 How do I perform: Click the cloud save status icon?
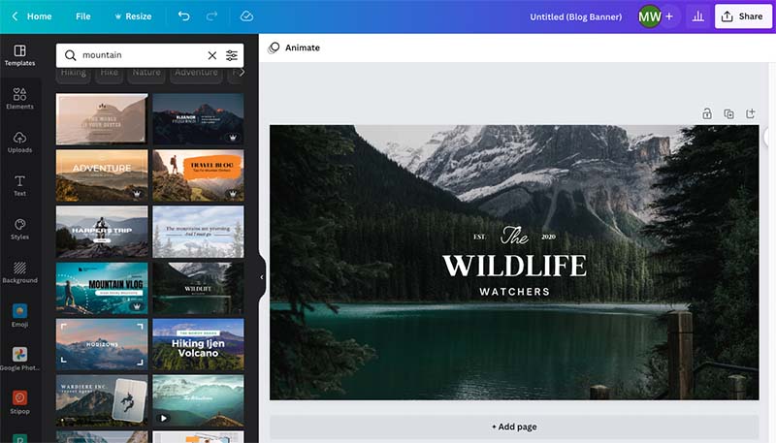[246, 16]
